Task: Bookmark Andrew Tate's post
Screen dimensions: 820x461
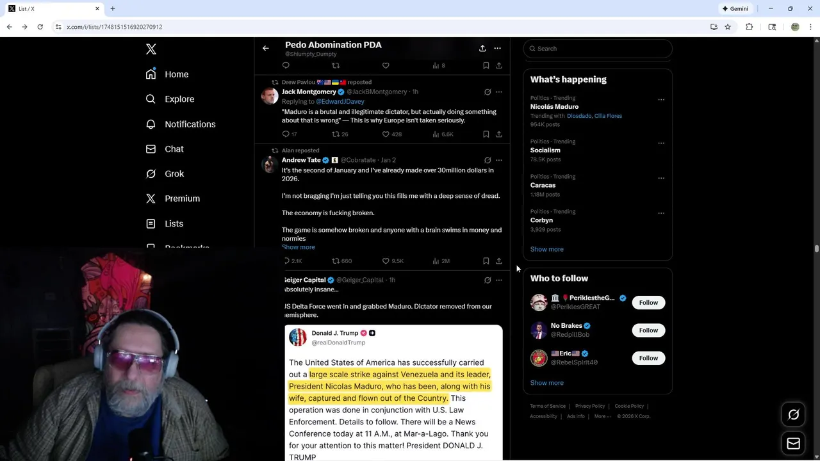Action: tap(486, 261)
